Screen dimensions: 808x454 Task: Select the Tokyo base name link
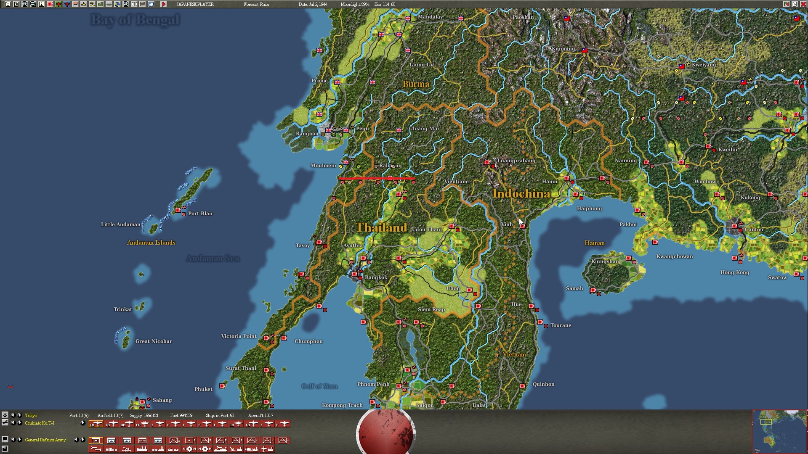(31, 415)
